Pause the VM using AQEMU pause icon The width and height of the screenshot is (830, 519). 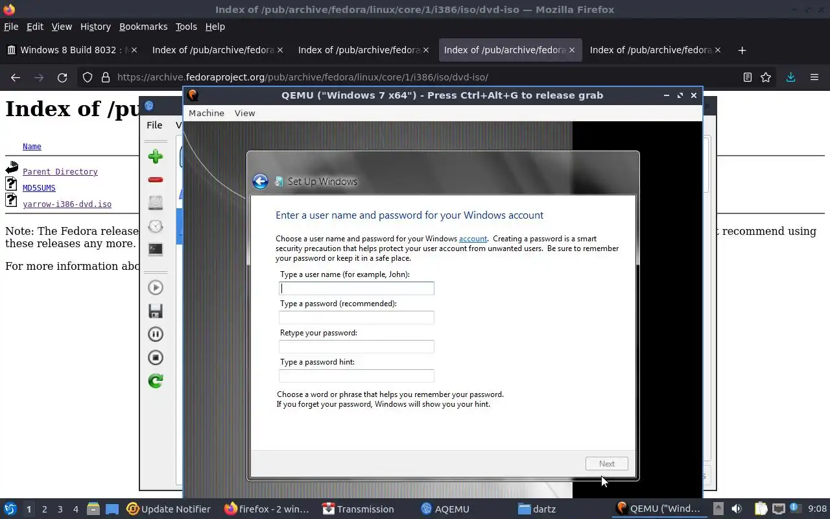(x=155, y=334)
